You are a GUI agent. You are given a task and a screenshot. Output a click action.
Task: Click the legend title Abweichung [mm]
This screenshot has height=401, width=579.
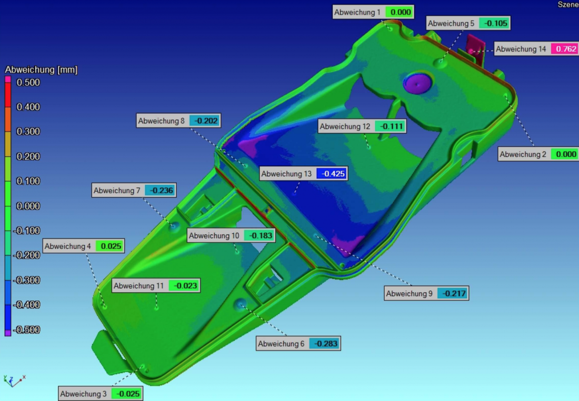pos(41,69)
